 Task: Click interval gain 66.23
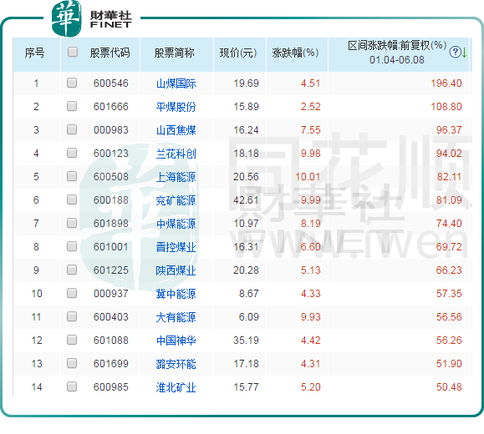click(449, 270)
